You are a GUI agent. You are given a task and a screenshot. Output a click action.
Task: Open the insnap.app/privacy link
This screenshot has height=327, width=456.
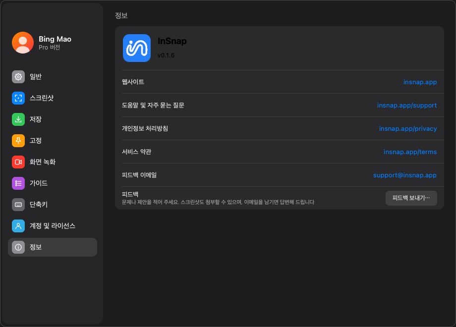coord(408,128)
